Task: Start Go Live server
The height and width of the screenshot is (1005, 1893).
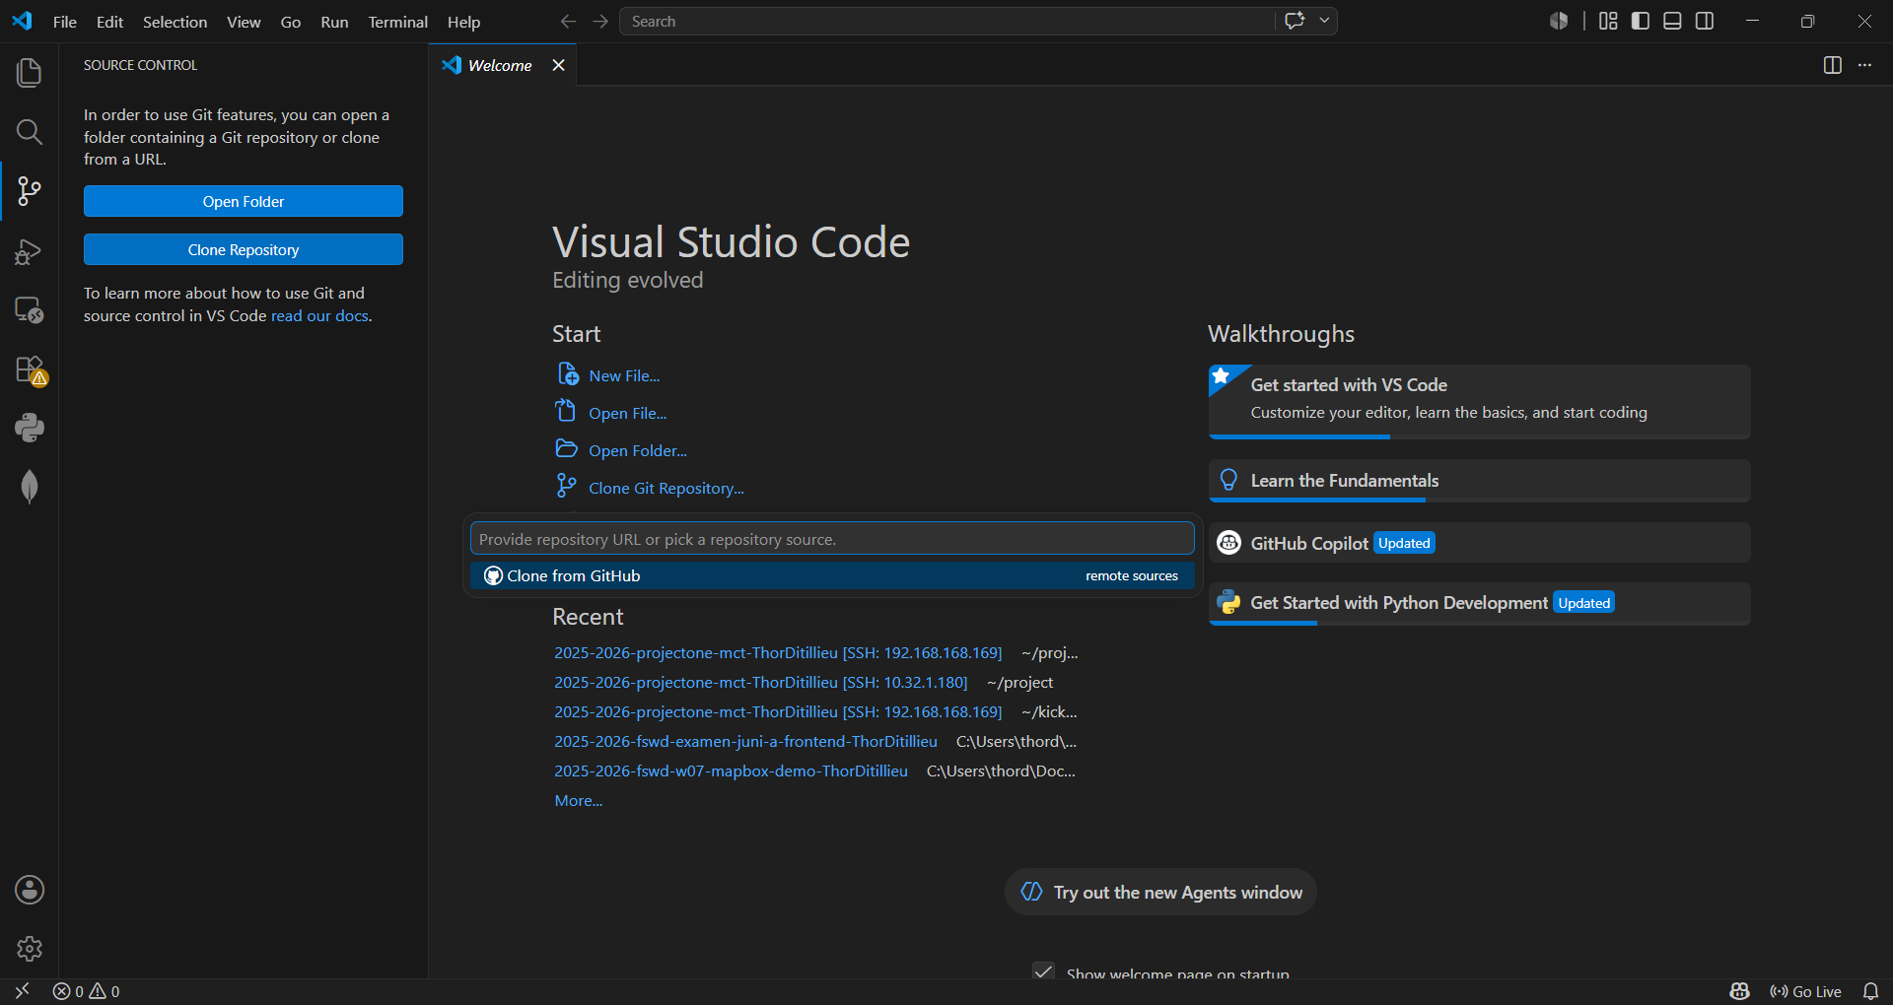Action: point(1806,991)
